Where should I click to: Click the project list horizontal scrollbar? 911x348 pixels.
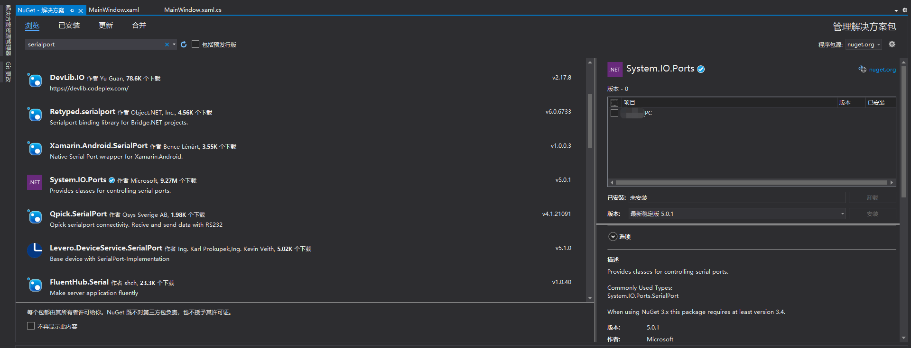point(752,182)
